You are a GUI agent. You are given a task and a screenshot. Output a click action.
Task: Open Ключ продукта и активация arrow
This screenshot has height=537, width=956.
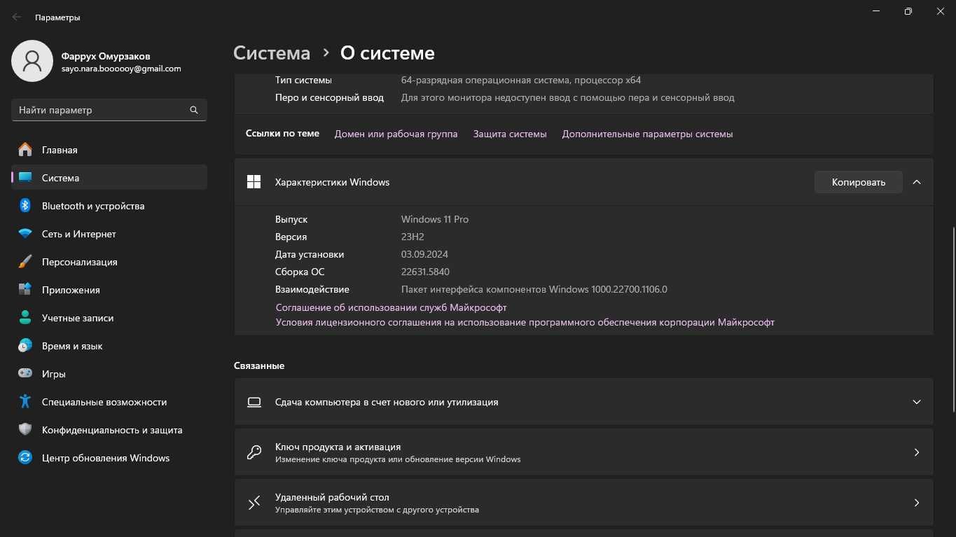pyautogui.click(x=917, y=452)
